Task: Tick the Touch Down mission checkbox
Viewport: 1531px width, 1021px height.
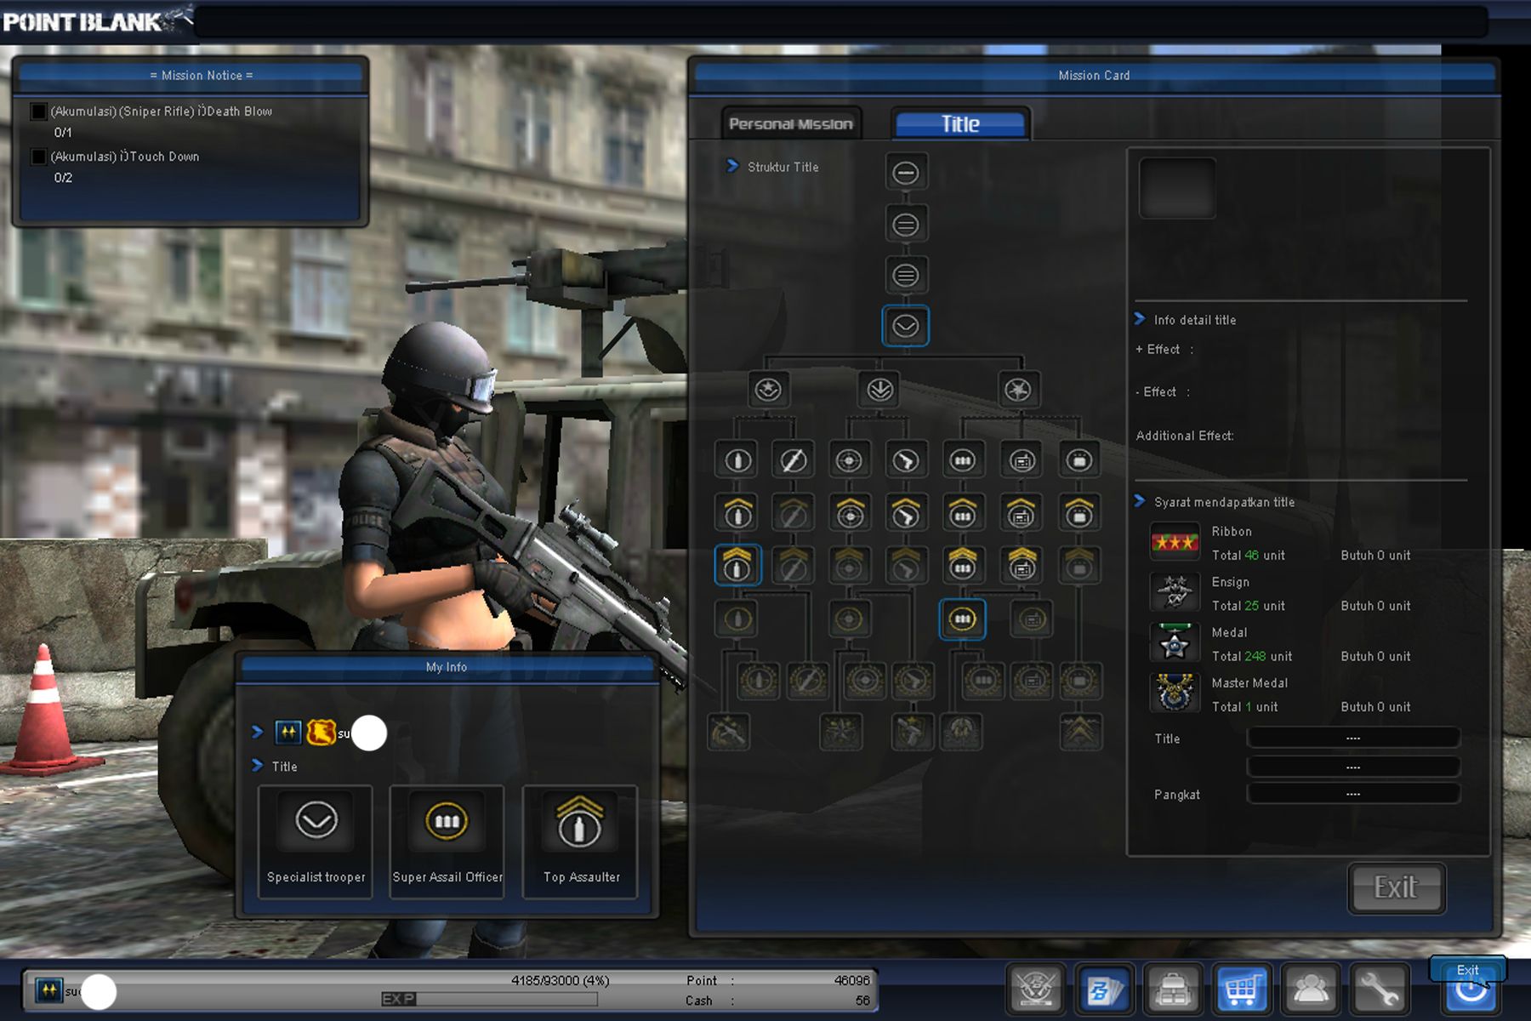Action: (37, 157)
